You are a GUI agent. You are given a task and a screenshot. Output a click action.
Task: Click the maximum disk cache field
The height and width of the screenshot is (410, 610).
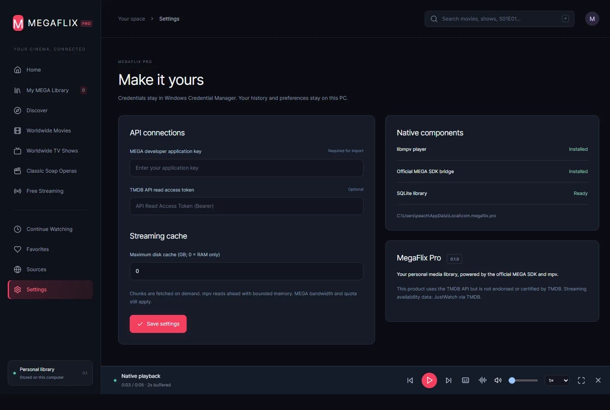(246, 271)
